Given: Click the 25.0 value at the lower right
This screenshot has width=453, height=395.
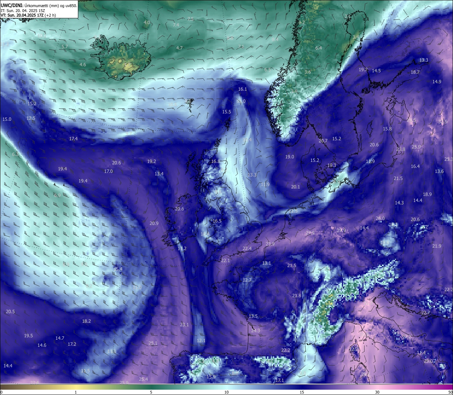Looking at the screenshot, I should coord(428,361).
